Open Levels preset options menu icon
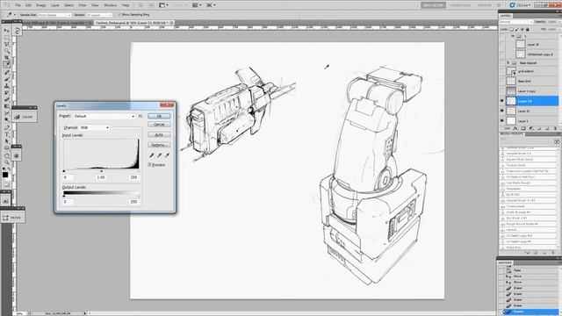Viewport: 562px width, 316px height. (140, 116)
